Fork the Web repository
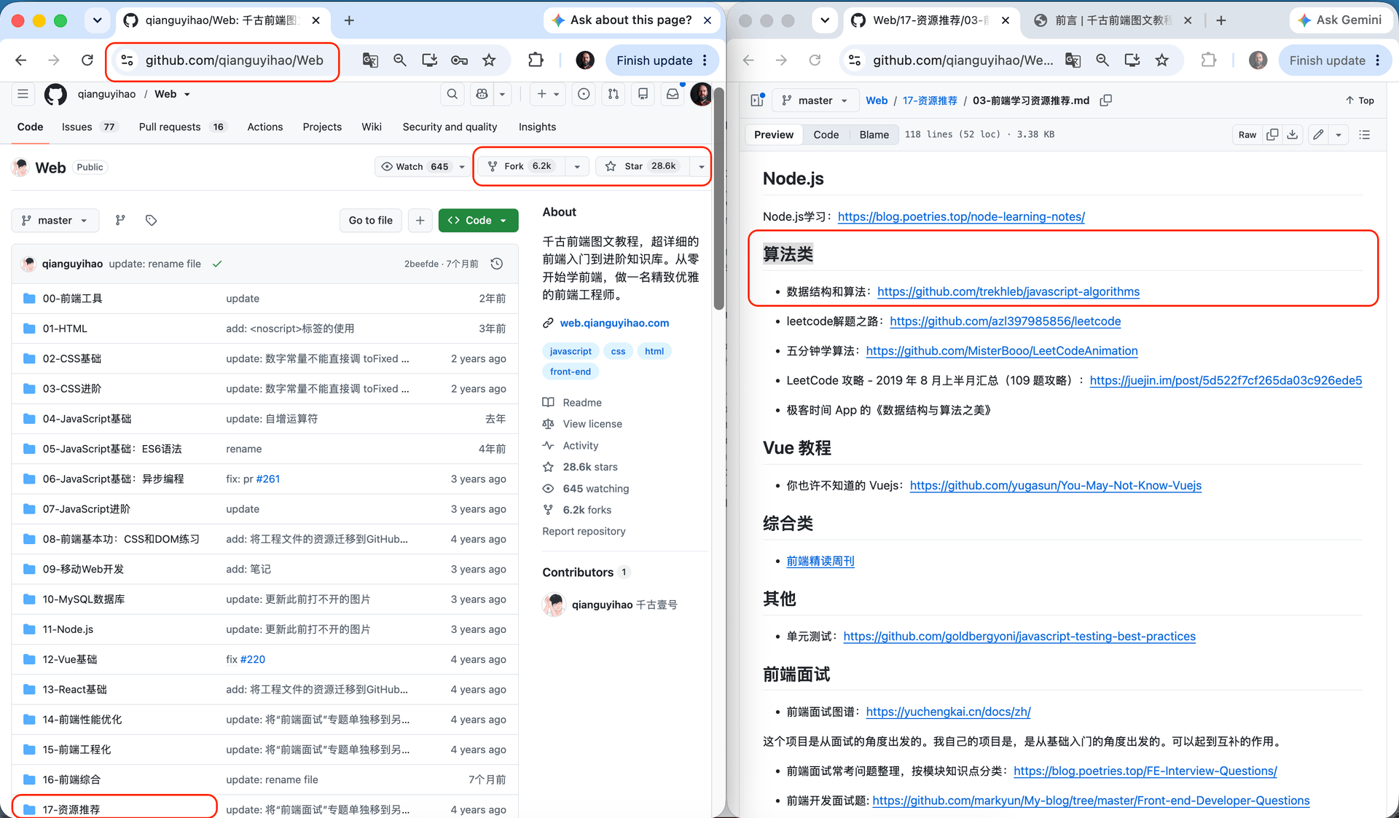The height and width of the screenshot is (818, 1399). 522,167
